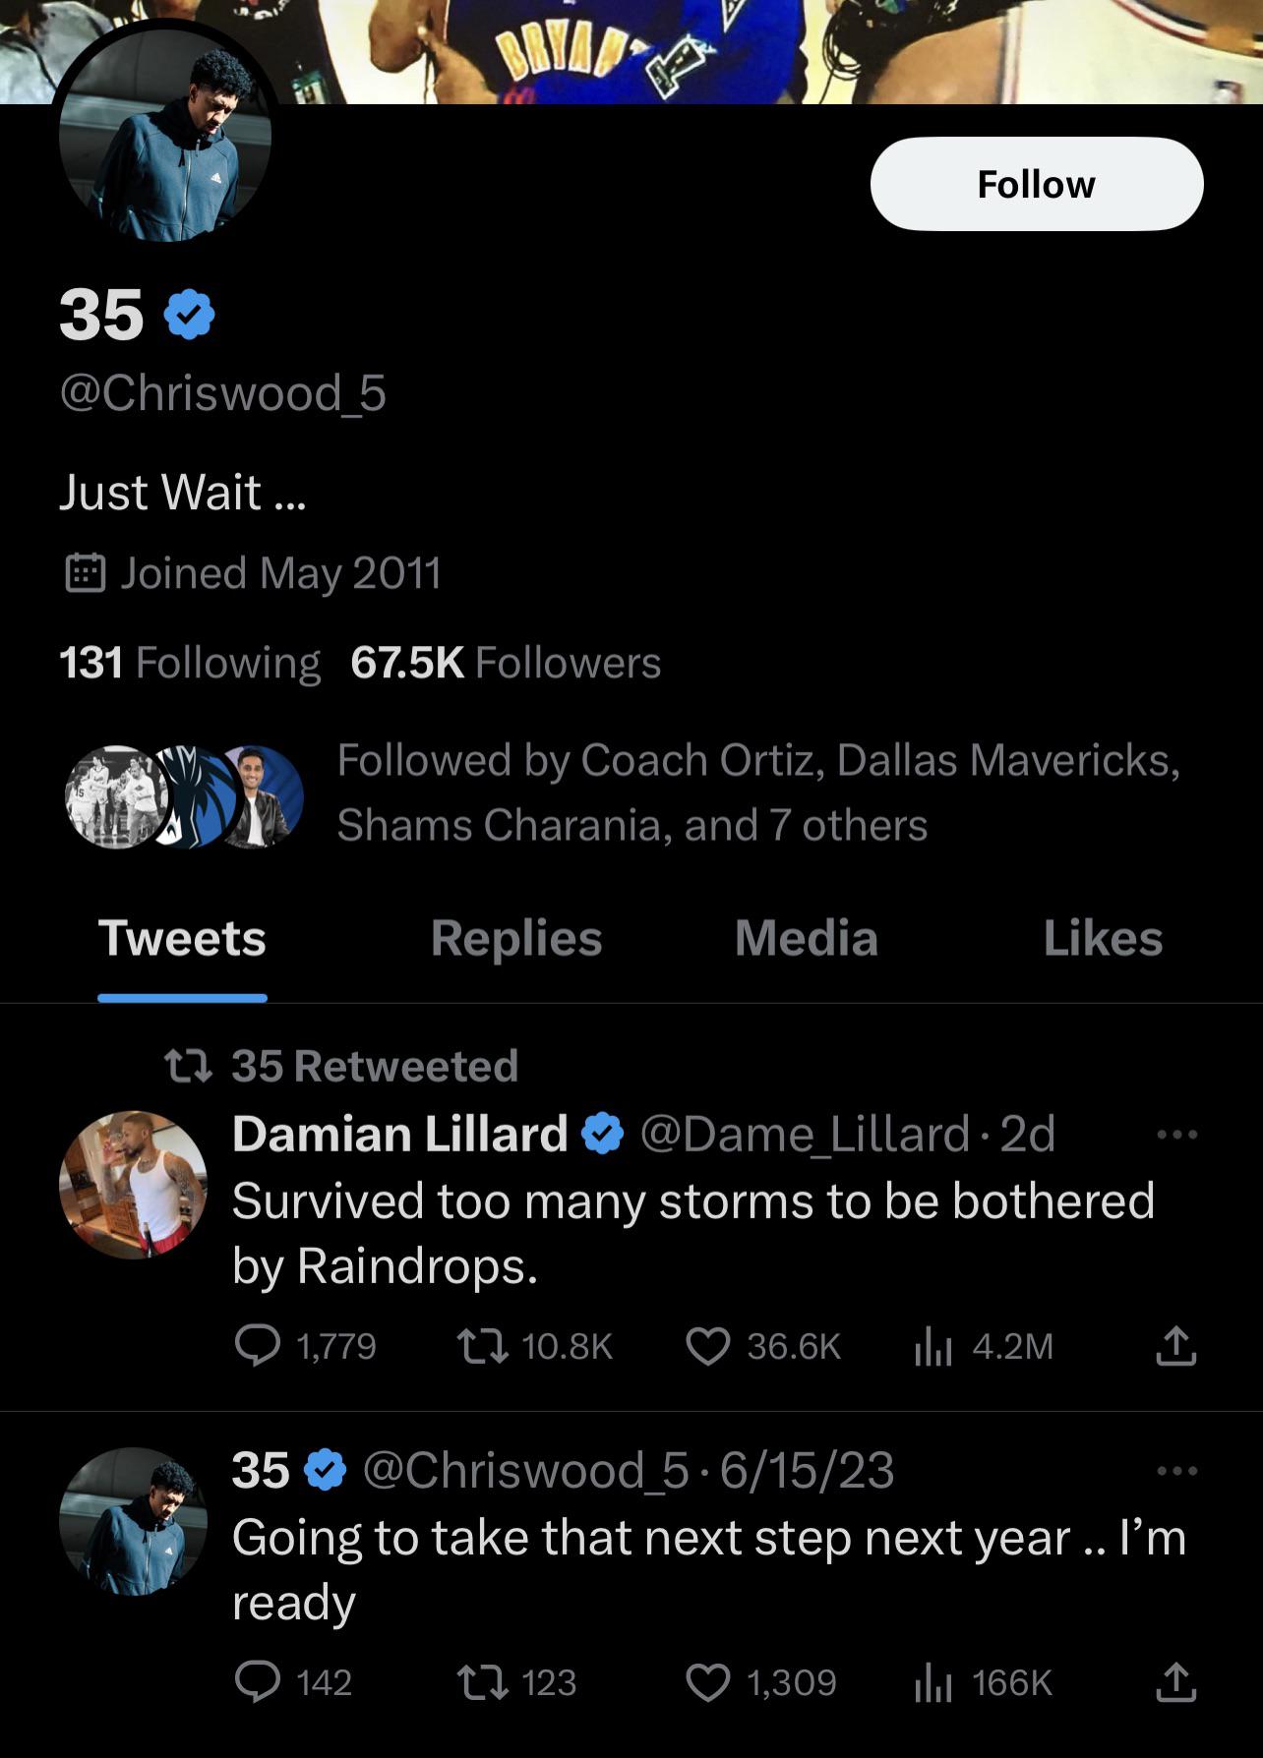Like Damian Lillard's tweet
The height and width of the screenshot is (1758, 1263).
[708, 1346]
